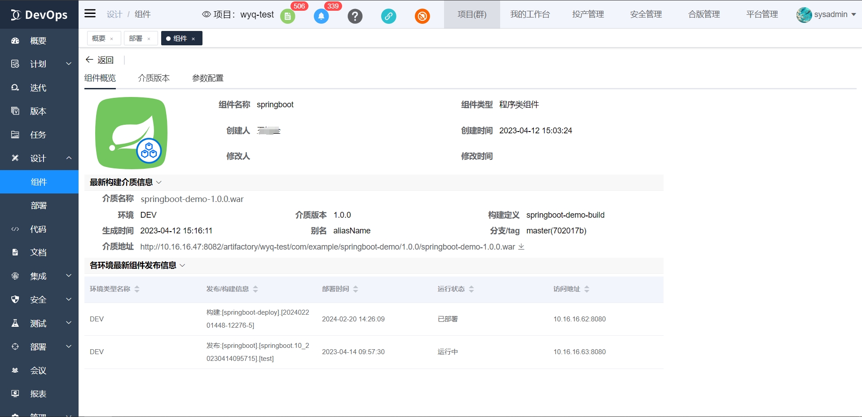
Task: Open the help question mark icon
Action: (355, 17)
